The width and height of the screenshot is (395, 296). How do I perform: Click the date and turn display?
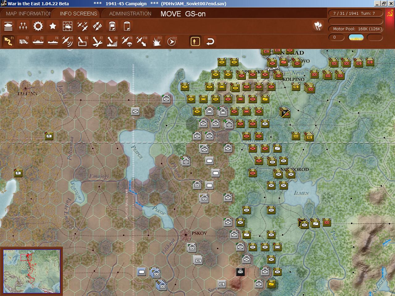356,13
